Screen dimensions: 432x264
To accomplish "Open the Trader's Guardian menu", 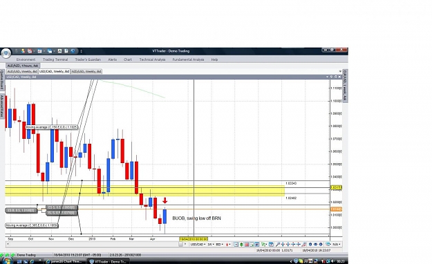I will pos(88,59).
